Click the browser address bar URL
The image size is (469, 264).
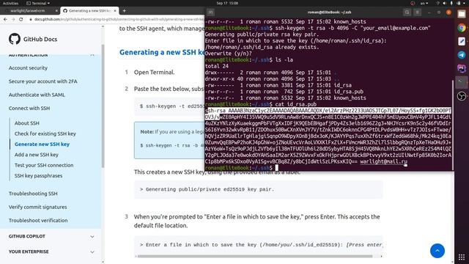click(118, 19)
